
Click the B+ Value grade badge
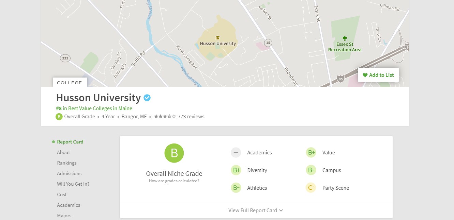pyautogui.click(x=311, y=153)
